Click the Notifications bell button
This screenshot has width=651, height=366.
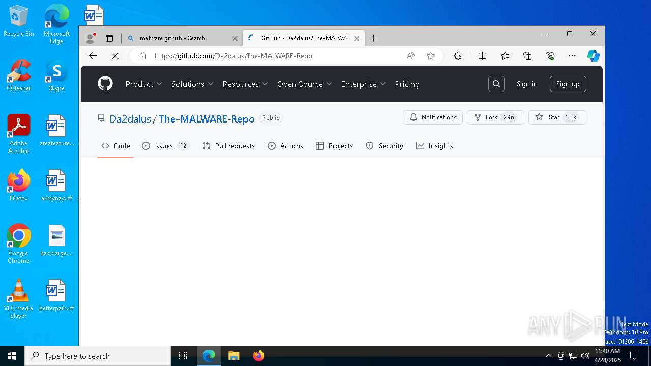click(433, 117)
